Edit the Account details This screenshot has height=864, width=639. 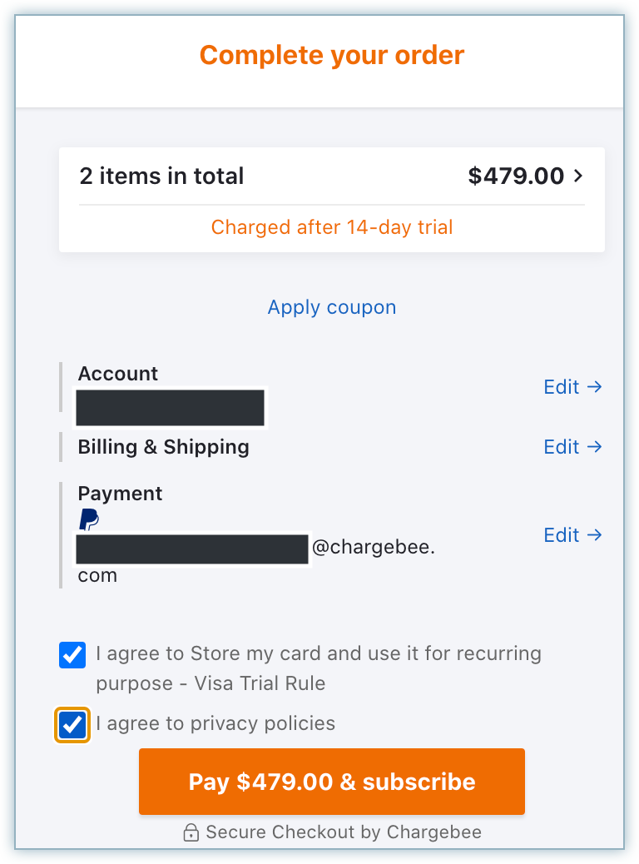point(562,386)
